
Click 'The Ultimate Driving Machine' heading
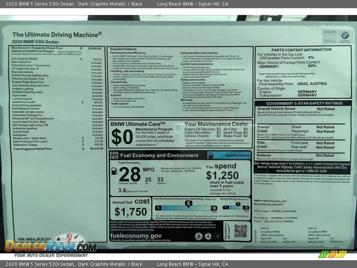pyautogui.click(x=57, y=35)
